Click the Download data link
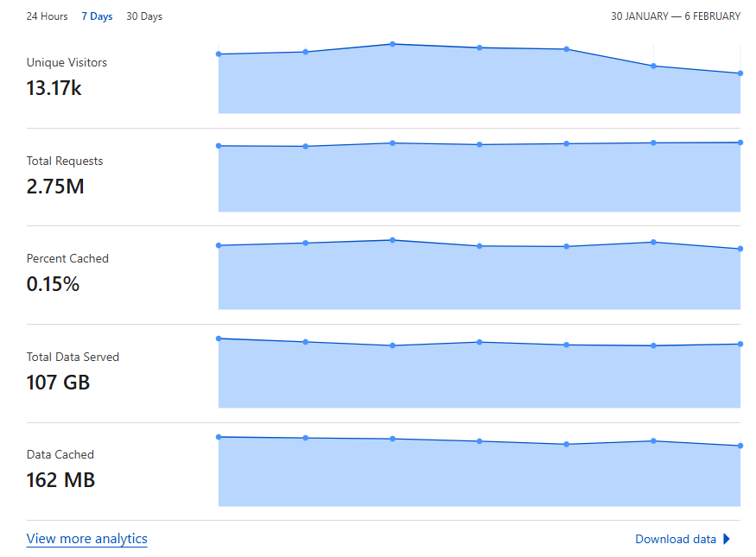This screenshot has width=756, height=557. (x=676, y=539)
